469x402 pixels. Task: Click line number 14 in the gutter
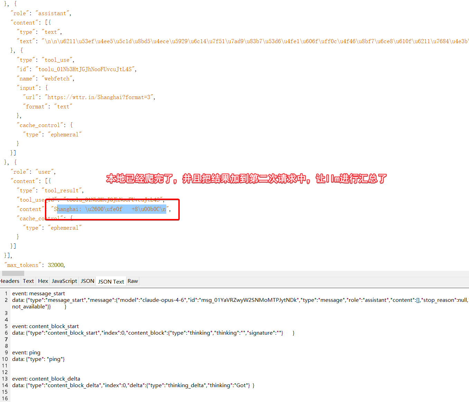(5, 385)
